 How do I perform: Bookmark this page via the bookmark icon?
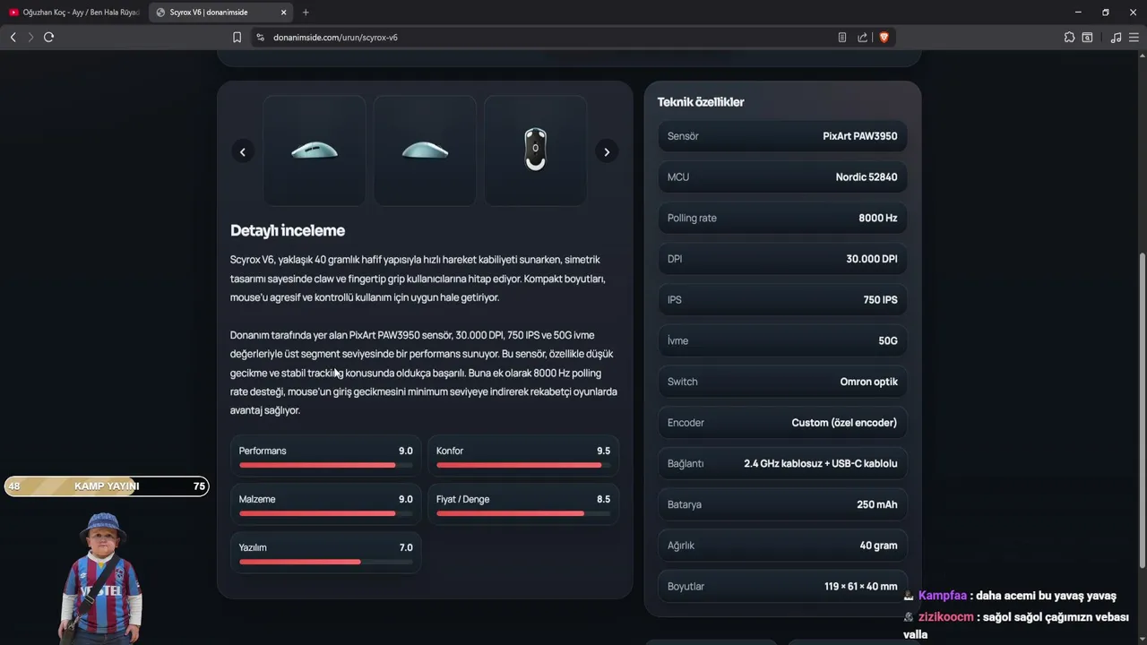coord(237,38)
